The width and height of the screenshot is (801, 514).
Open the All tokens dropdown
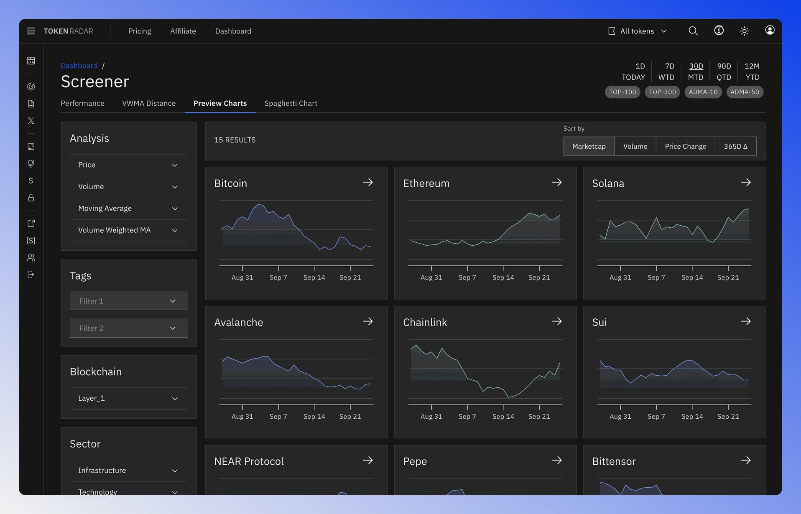pos(638,31)
